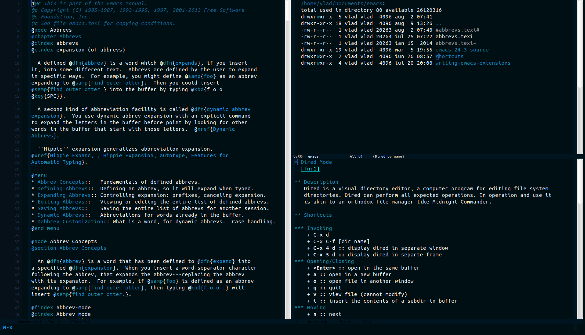Click the '<Enter> :: open in the same buffer' item
Screen dimensions: 585x335
click(x=363, y=268)
